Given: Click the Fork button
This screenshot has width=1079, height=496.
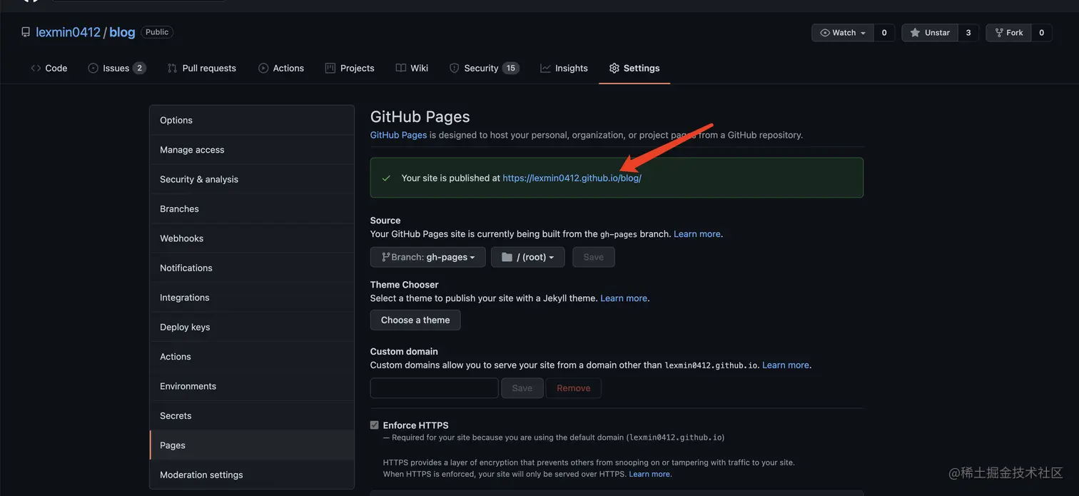Looking at the screenshot, I should (x=1008, y=33).
